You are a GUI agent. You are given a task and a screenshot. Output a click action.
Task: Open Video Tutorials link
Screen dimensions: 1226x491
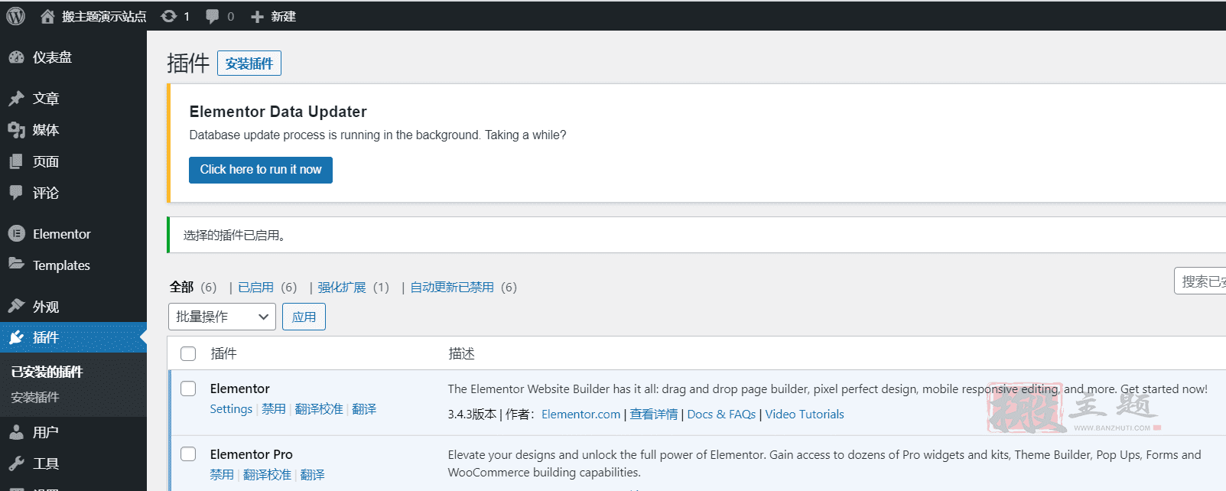pyautogui.click(x=805, y=415)
